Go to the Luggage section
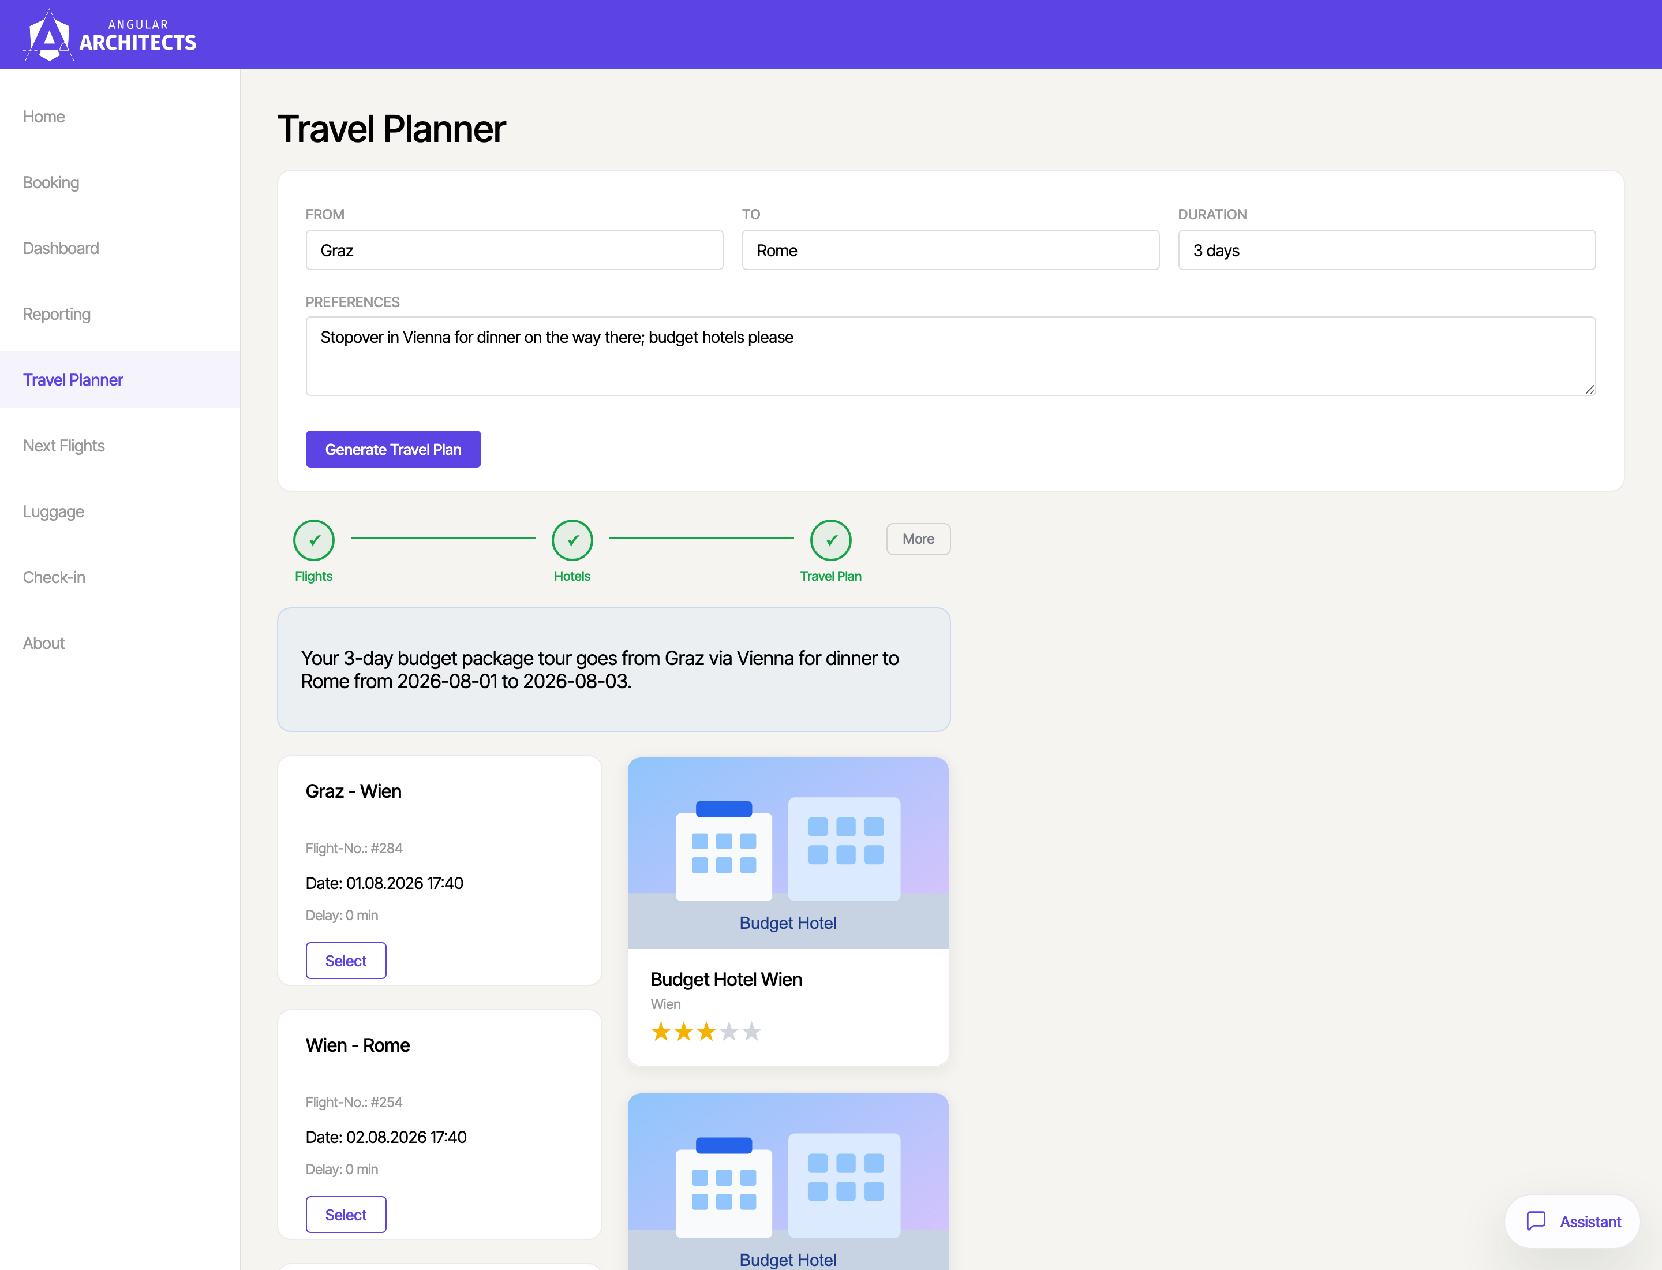1662x1270 pixels. coord(53,511)
